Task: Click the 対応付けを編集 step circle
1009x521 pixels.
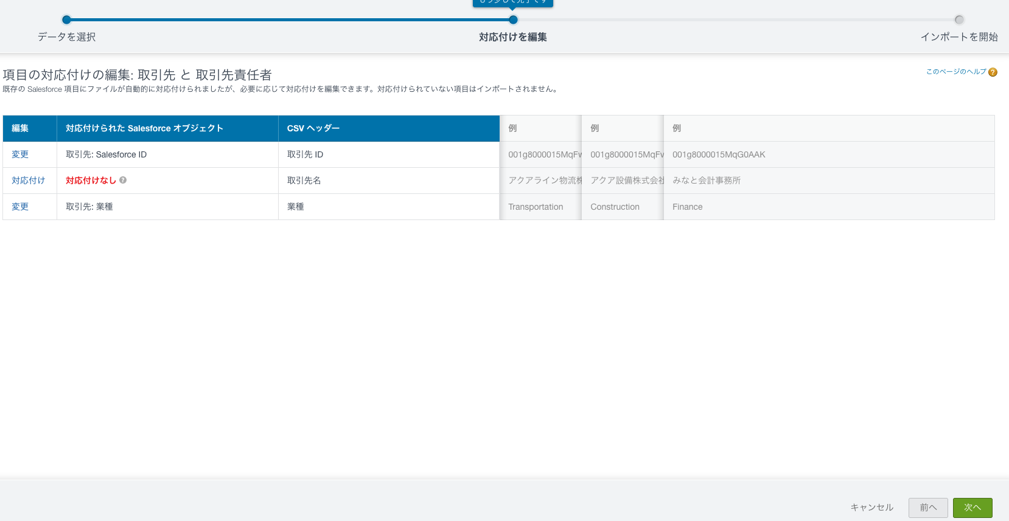Action: point(513,19)
